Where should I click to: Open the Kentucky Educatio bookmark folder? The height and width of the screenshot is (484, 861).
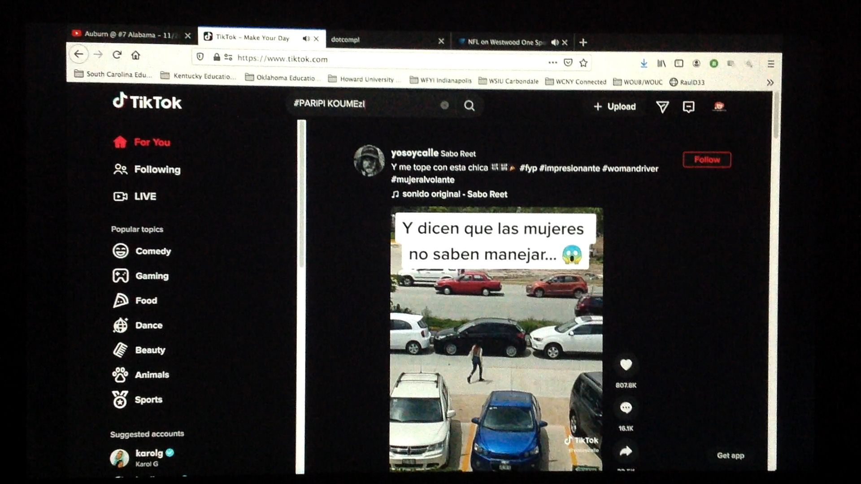tap(198, 76)
